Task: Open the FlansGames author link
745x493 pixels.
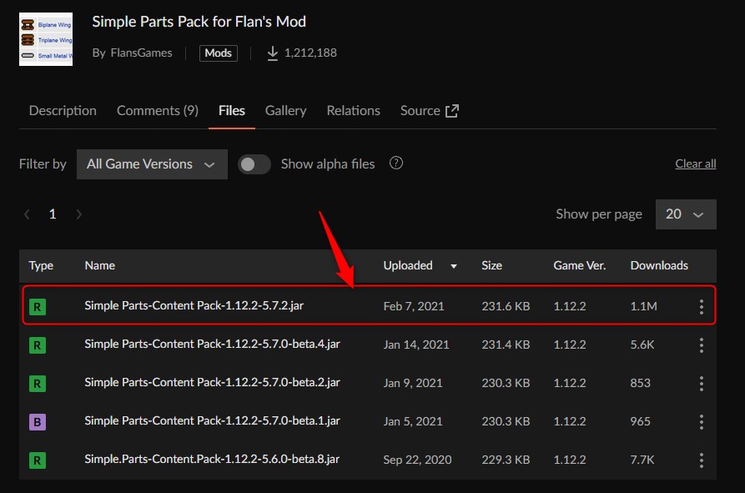Action: 142,53
